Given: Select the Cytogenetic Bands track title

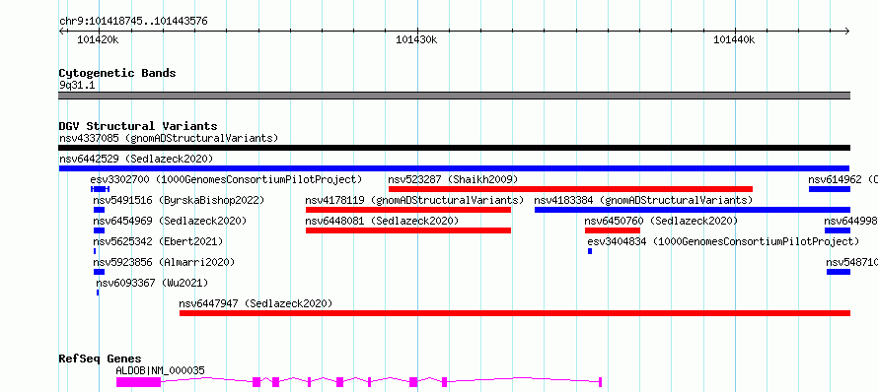Looking at the screenshot, I should 117,73.
